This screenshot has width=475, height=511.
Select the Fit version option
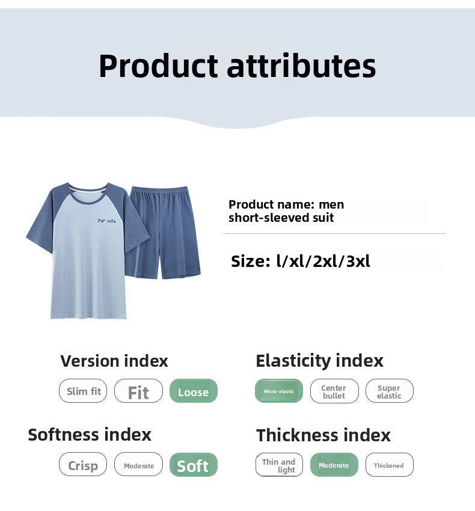click(138, 391)
